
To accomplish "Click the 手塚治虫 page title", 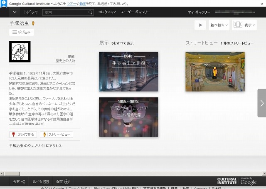I will 19,23.
